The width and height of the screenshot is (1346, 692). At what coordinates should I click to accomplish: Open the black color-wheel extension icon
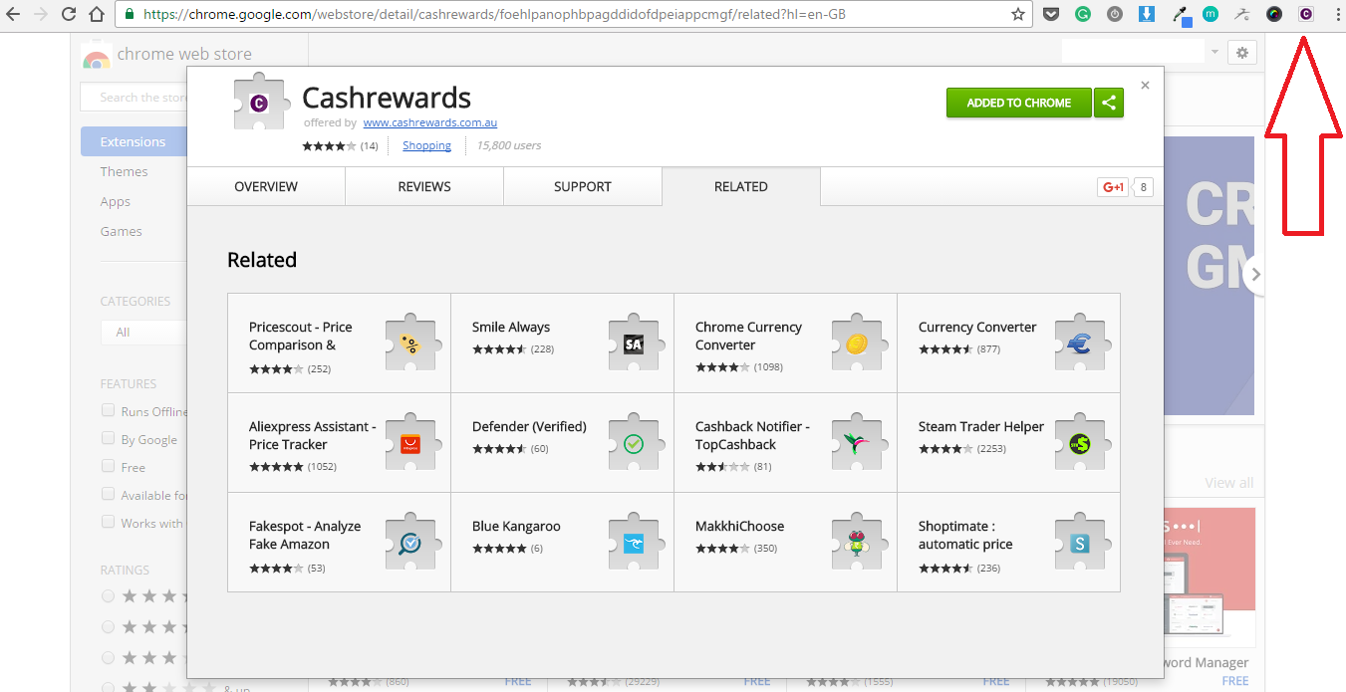1273,14
